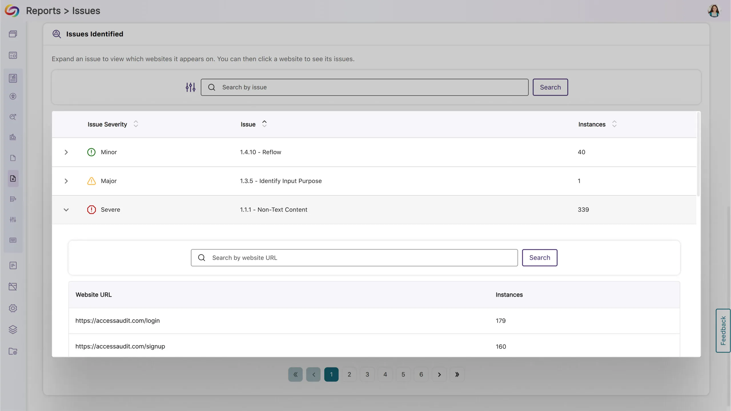This screenshot has width=731, height=411.
Task: Open the layers stack icon in sidebar
Action: click(13, 330)
